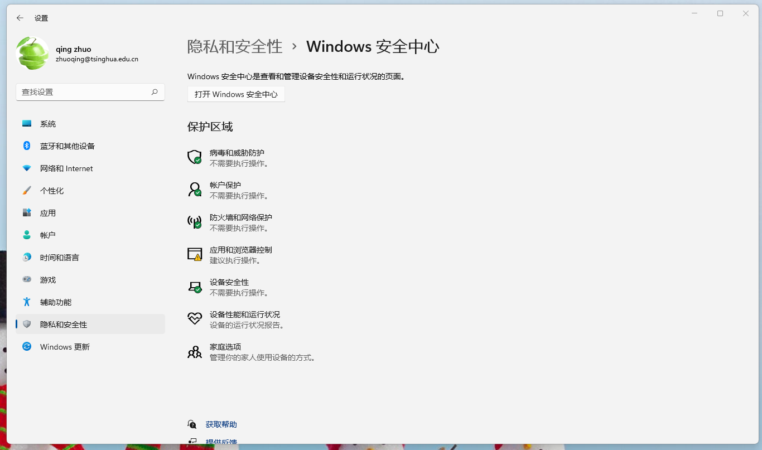Image resolution: width=762 pixels, height=450 pixels.
Task: Click the accessibility figure icon for 辅助功能
Action: pos(27,302)
